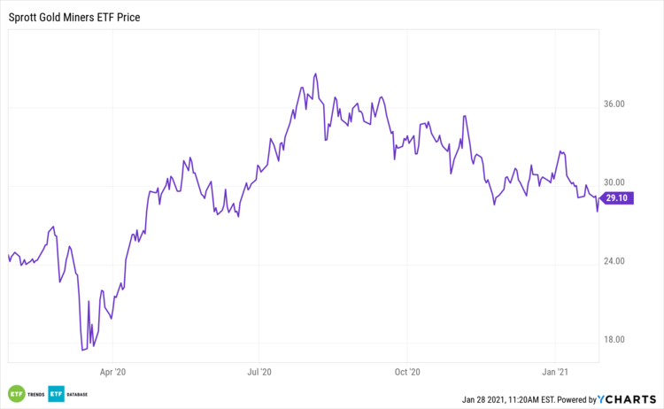Select the Apr '20 date label
664x409 pixels.
click(x=113, y=373)
